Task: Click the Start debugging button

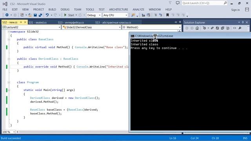Action: (x=69, y=15)
